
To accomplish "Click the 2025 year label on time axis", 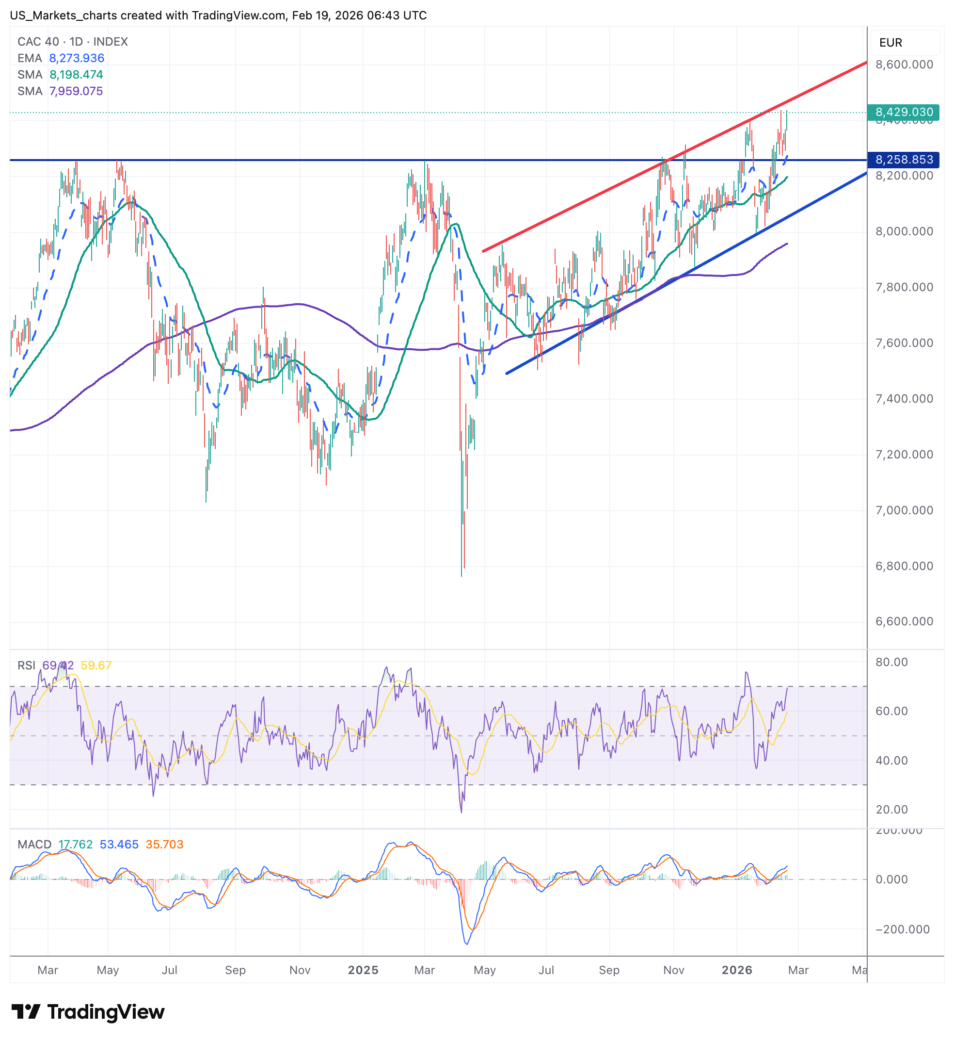I will [x=363, y=970].
